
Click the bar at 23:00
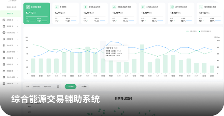click(212, 69)
